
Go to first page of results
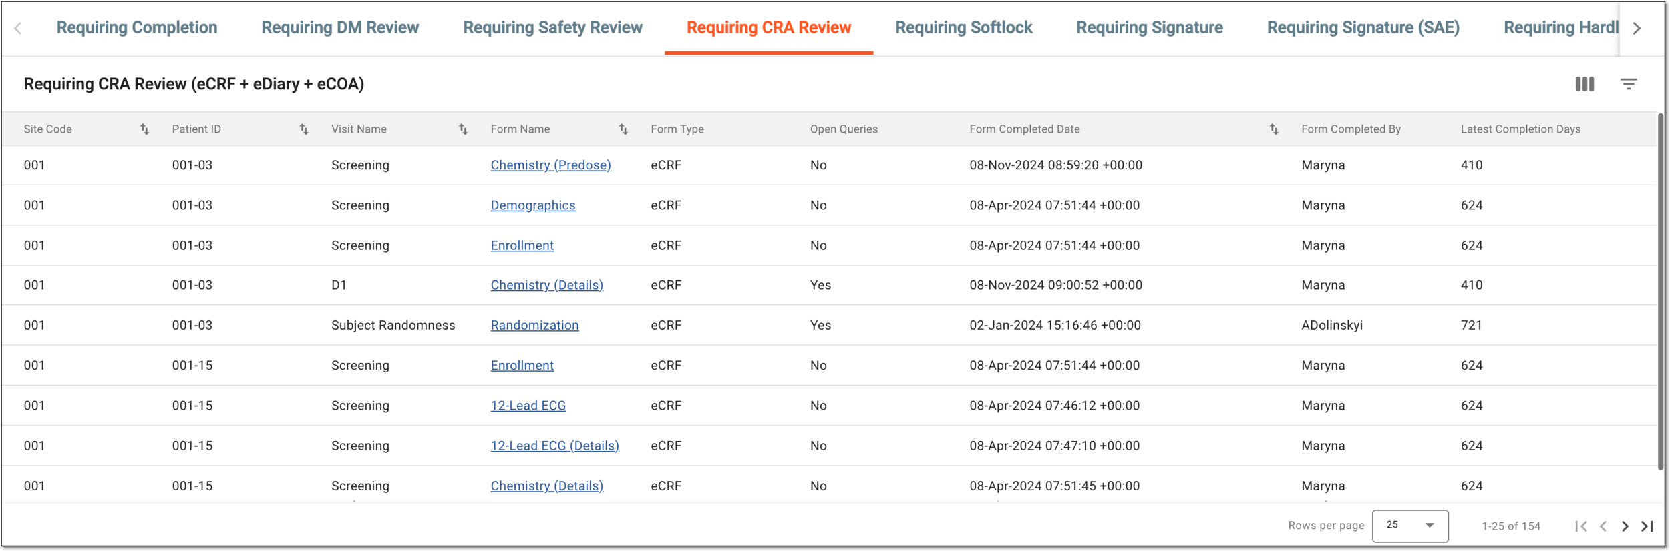1580,526
